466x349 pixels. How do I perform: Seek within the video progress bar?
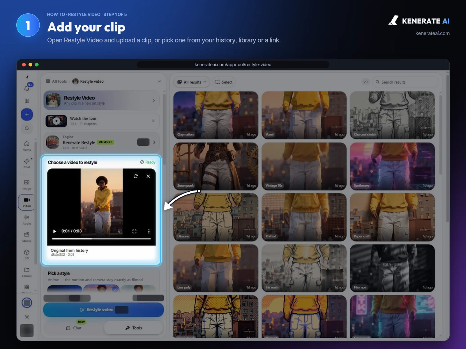click(101, 239)
